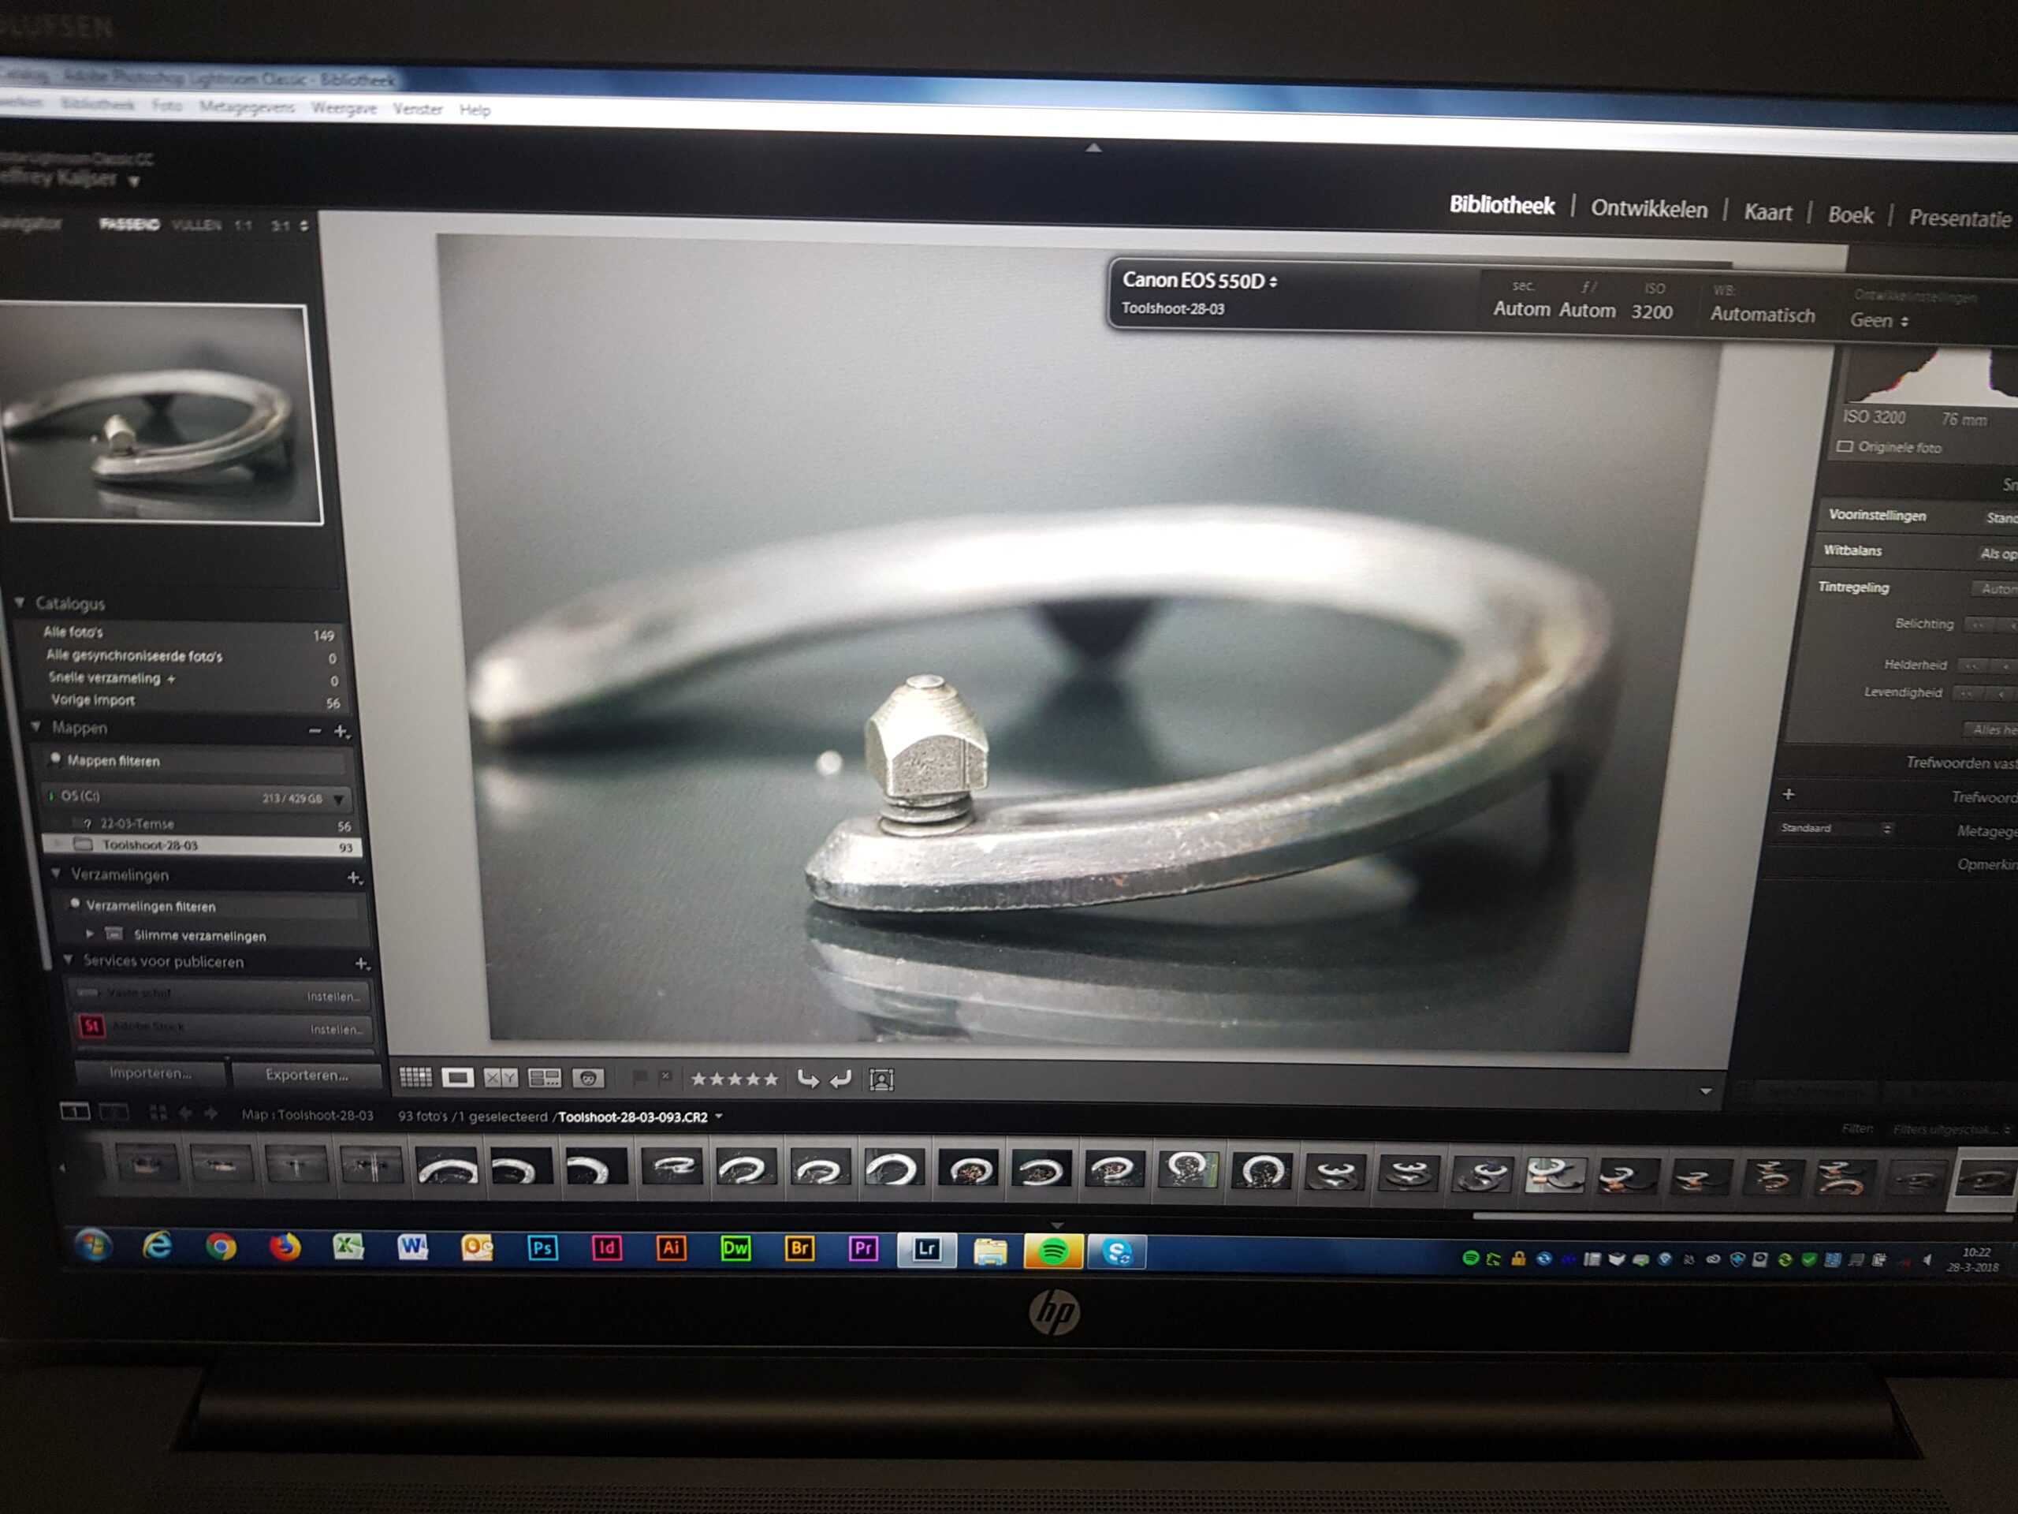Select 1:1 zoom level in Navigator
This screenshot has height=1514, width=2018.
click(x=243, y=226)
